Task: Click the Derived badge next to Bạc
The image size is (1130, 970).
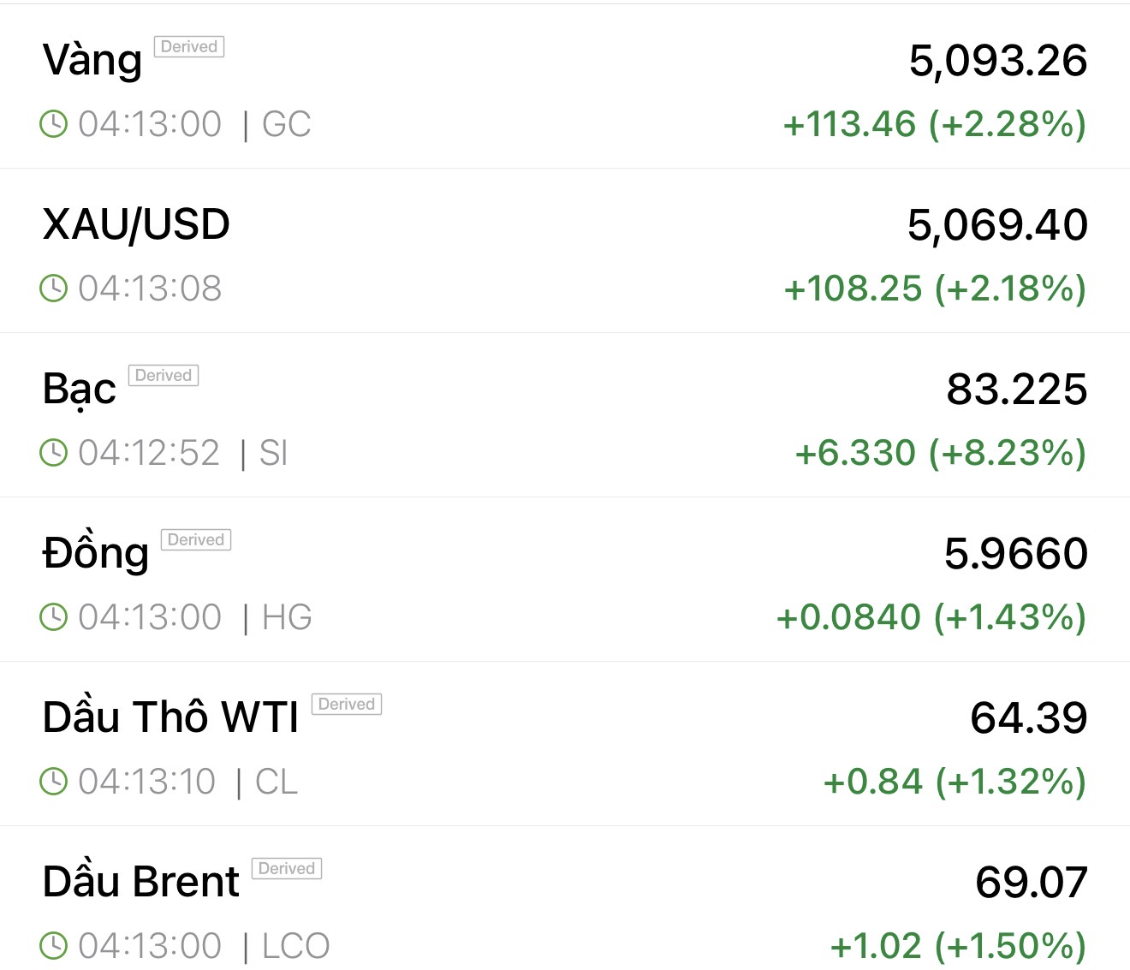Action: point(164,376)
